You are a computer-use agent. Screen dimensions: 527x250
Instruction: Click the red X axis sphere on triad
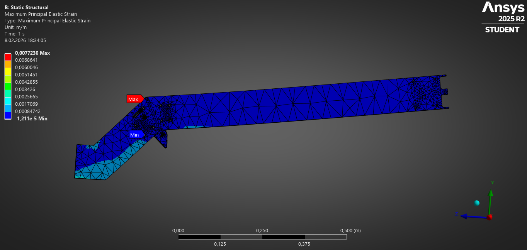click(x=490, y=217)
